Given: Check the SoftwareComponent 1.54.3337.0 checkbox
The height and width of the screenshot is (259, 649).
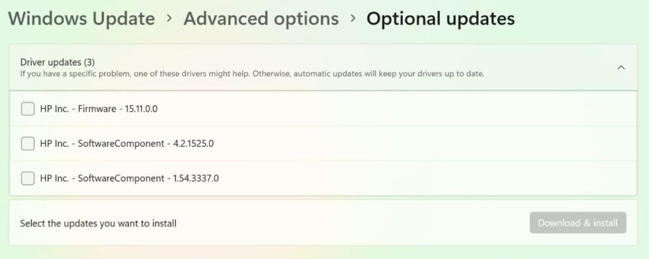Looking at the screenshot, I should [28, 179].
